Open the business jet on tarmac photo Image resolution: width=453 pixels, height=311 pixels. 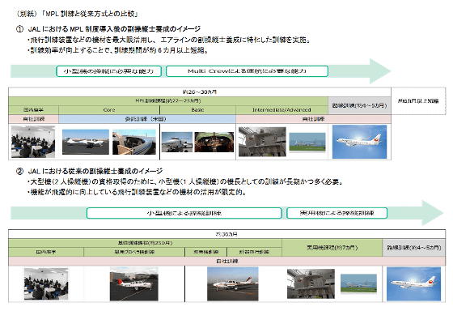pos(177,142)
